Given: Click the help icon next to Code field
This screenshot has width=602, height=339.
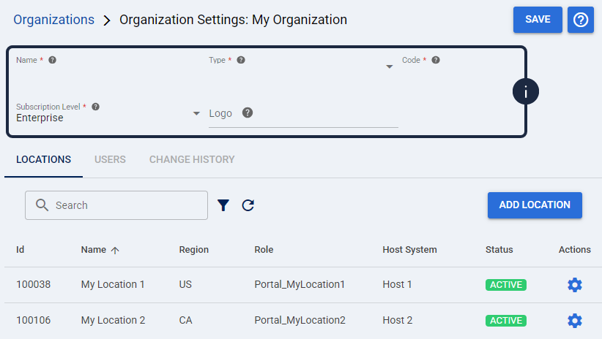Looking at the screenshot, I should 435,60.
